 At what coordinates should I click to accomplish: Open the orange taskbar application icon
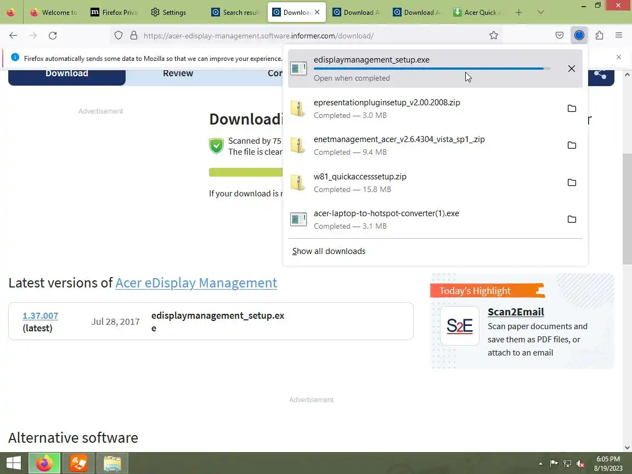click(x=78, y=463)
